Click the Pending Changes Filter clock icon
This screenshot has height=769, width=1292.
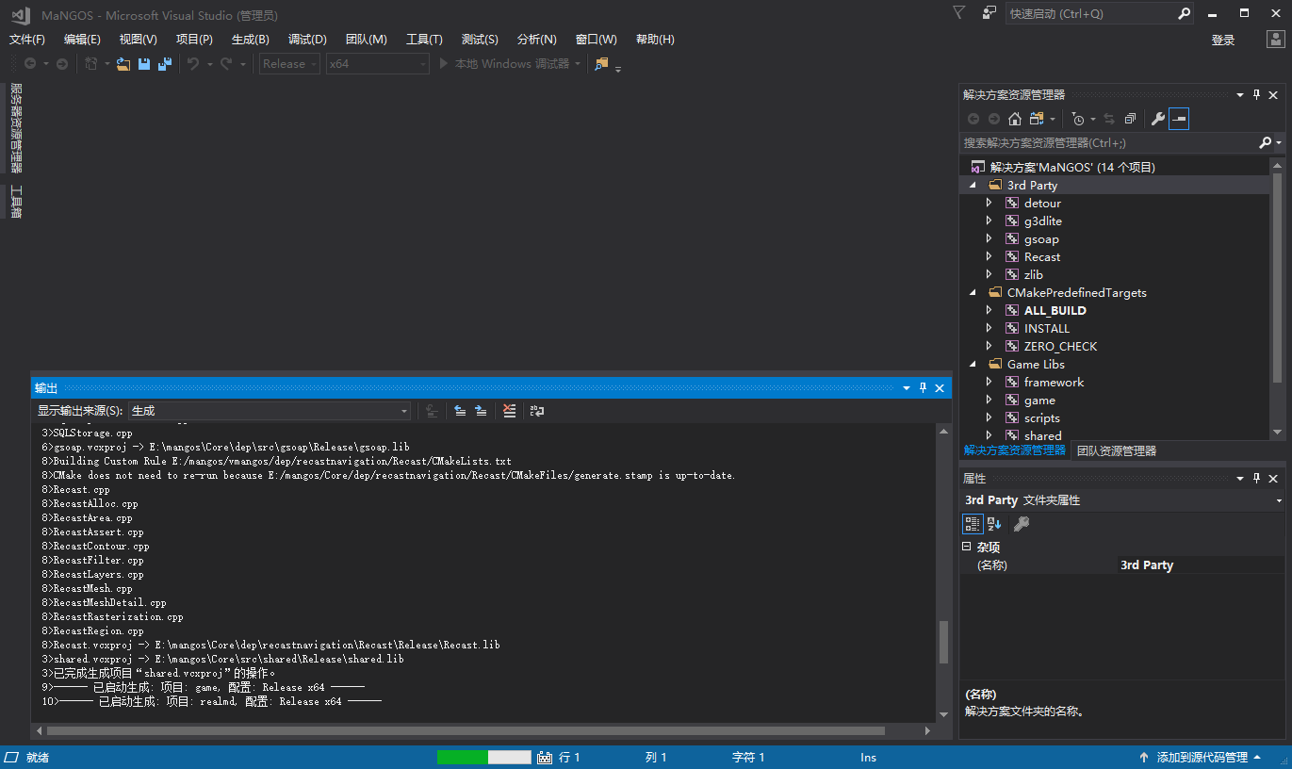coord(1078,119)
